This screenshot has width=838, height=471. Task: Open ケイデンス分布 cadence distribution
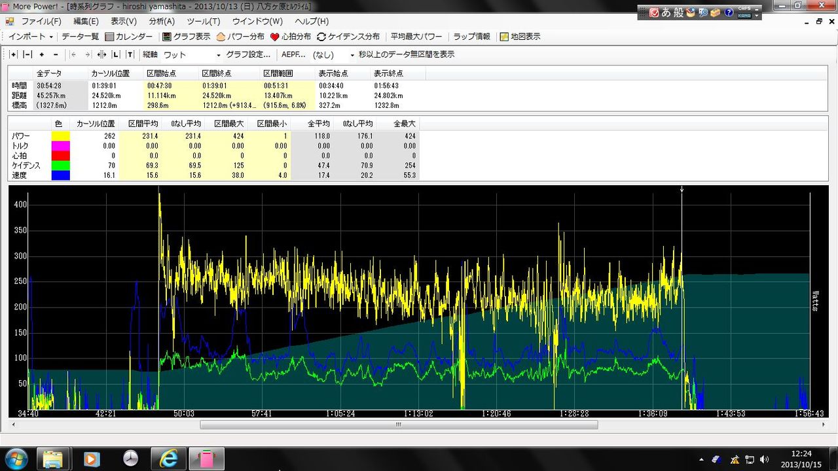348,37
